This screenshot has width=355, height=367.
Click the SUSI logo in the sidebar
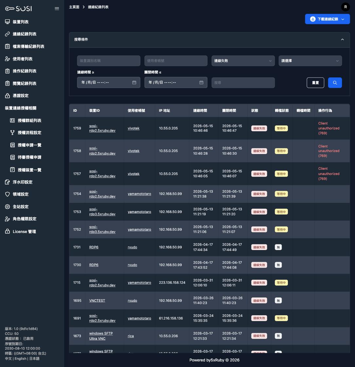click(18, 9)
